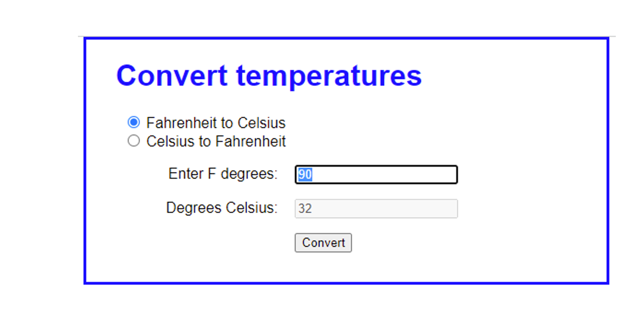
Task: Click the 32 value in the result box
Action: [305, 209]
